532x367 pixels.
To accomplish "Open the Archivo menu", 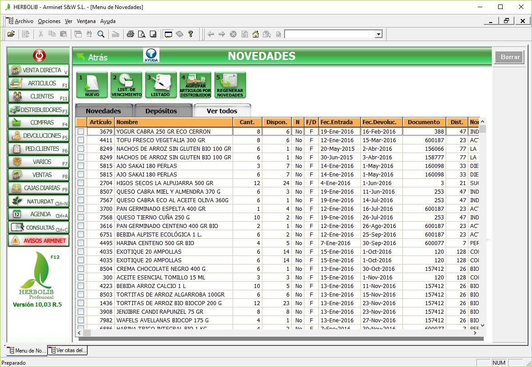I will (24, 21).
